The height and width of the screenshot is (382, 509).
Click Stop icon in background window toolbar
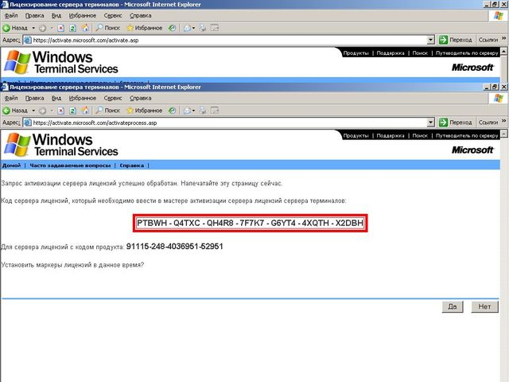click(x=60, y=28)
